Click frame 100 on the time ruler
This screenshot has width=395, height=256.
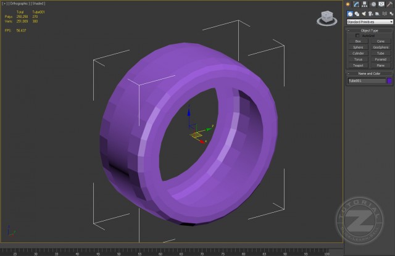(326, 254)
